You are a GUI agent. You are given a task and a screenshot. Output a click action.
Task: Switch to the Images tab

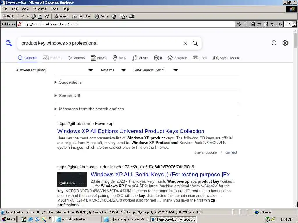(52, 58)
